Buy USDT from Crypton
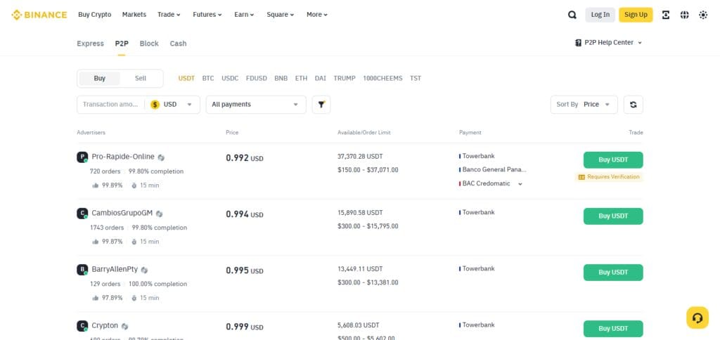Image resolution: width=720 pixels, height=340 pixels. click(613, 329)
